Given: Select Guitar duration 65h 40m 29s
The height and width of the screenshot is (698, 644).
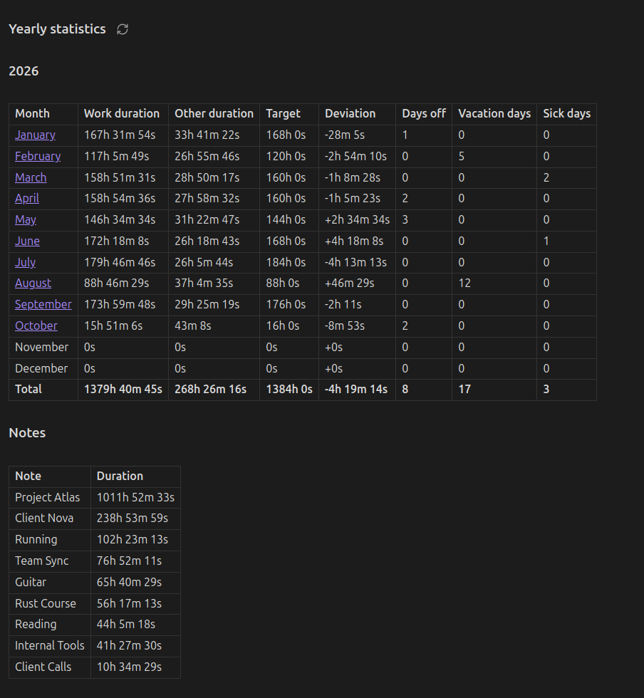Looking at the screenshot, I should click(129, 583).
